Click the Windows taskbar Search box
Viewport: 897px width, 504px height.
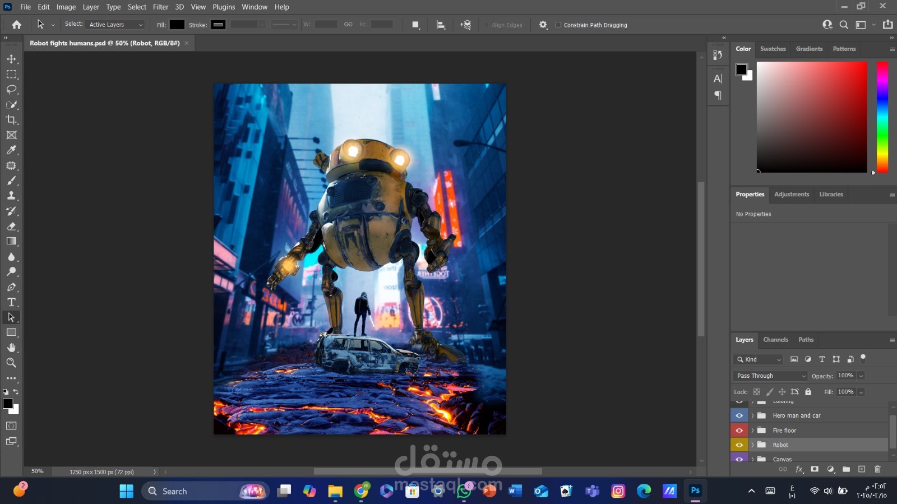205,491
